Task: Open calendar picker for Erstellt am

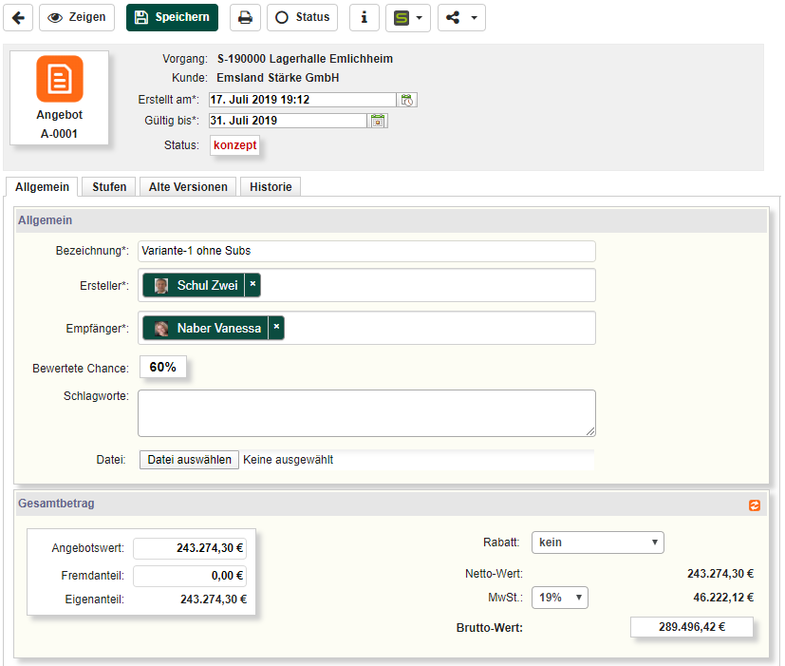Action: point(407,100)
